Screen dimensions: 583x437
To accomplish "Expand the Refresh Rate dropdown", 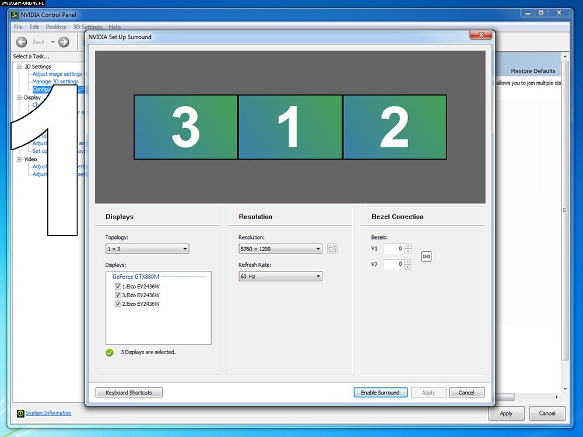I will pyautogui.click(x=280, y=276).
